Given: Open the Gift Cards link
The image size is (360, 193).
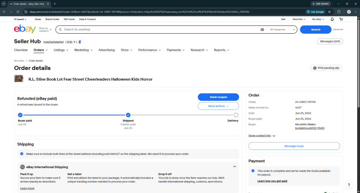Looking at the screenshot, I should point(69,19).
